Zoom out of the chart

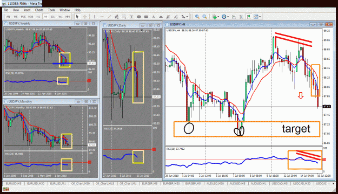coord(204,17)
